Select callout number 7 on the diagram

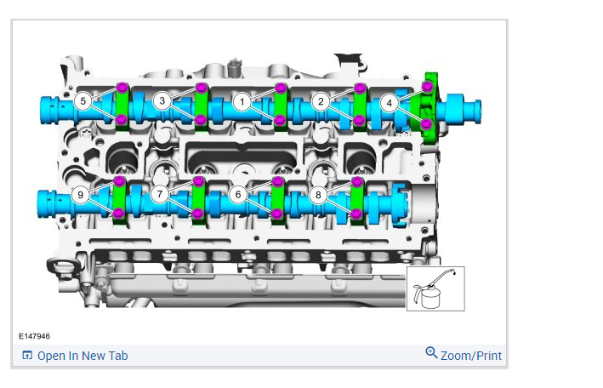tap(160, 194)
